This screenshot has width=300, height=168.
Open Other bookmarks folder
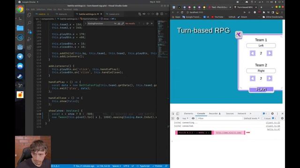(x=272, y=17)
